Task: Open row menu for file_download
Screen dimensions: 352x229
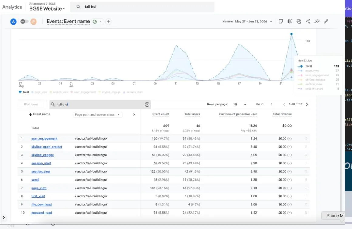Action: tap(306, 204)
